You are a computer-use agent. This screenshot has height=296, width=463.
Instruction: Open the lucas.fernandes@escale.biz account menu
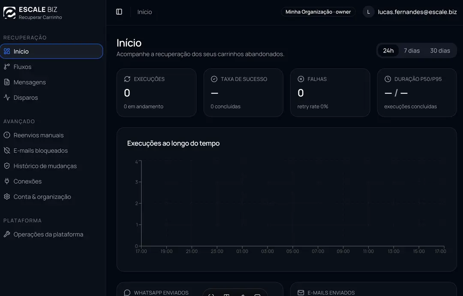click(417, 12)
